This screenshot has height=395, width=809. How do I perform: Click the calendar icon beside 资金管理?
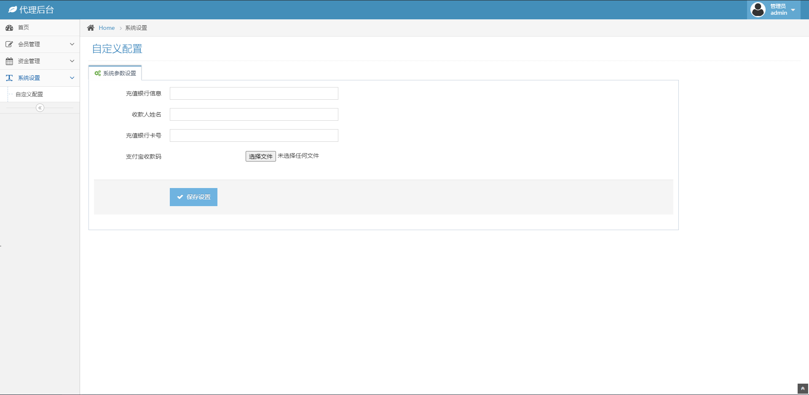coord(9,61)
